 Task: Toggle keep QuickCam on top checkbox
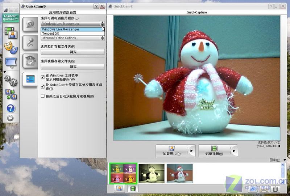point(42,86)
